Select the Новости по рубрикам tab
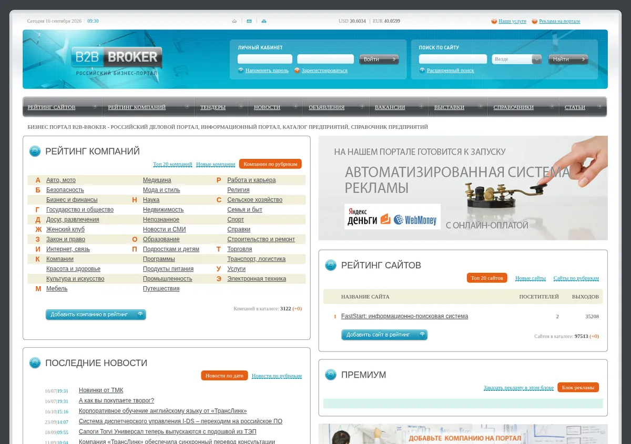This screenshot has width=631, height=444. click(277, 376)
